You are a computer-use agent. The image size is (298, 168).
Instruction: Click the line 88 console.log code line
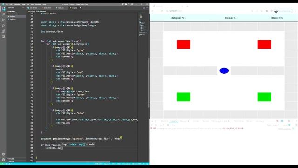coord(54,148)
